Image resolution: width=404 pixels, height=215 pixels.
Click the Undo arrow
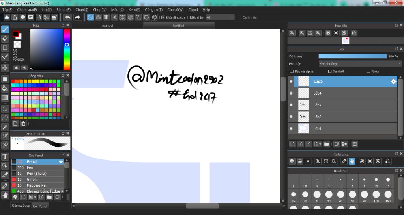(x=67, y=17)
